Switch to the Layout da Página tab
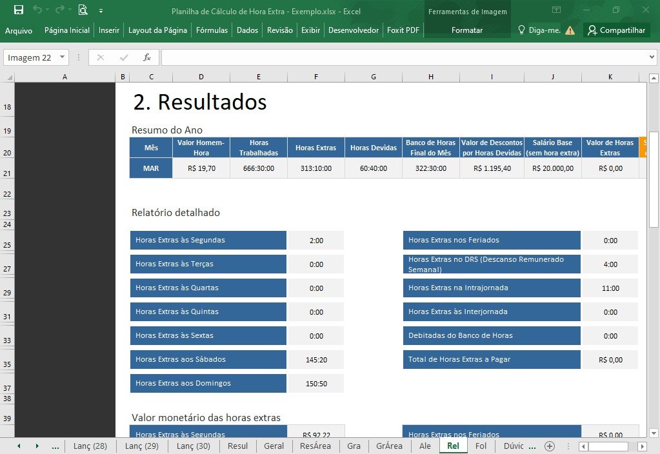This screenshot has width=660, height=454. pos(157,30)
